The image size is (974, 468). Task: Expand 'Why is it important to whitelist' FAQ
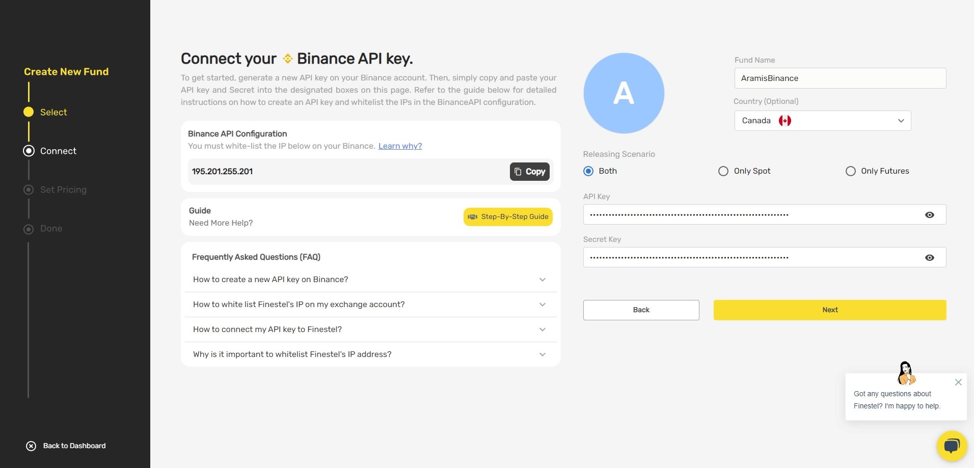click(x=371, y=354)
